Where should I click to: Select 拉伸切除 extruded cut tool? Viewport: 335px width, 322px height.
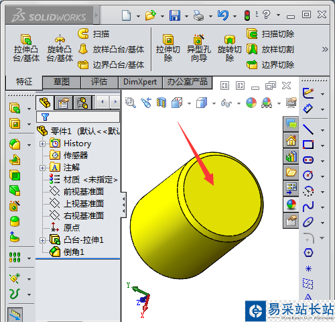[x=168, y=48]
